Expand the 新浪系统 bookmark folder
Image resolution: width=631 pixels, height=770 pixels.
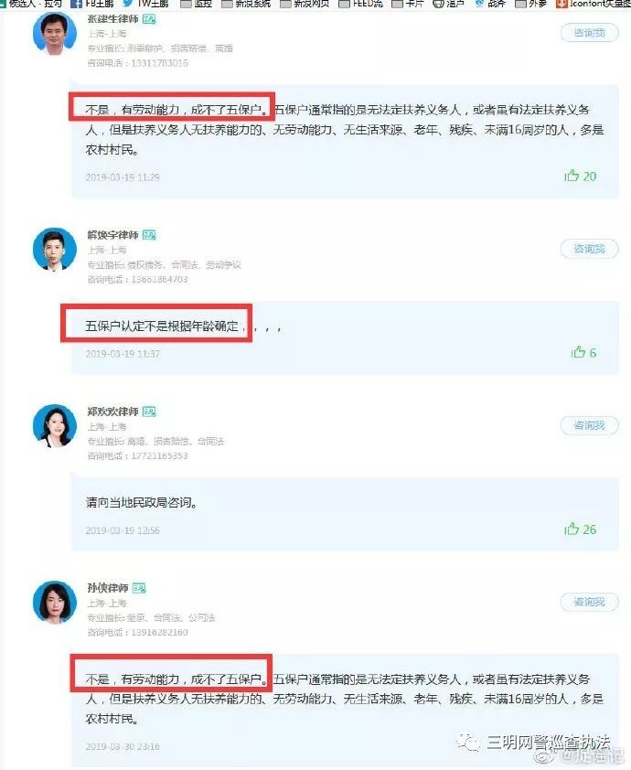pyautogui.click(x=246, y=4)
